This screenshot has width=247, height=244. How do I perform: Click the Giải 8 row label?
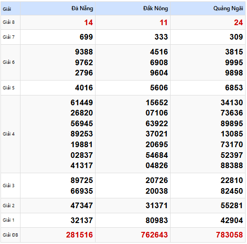pyautogui.click(x=8, y=22)
